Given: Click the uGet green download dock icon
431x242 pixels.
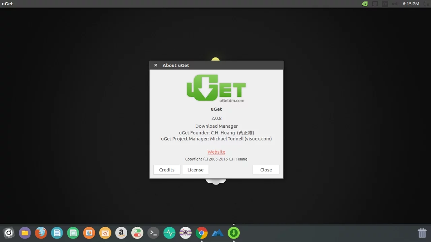Looking at the screenshot, I should coord(234,233).
